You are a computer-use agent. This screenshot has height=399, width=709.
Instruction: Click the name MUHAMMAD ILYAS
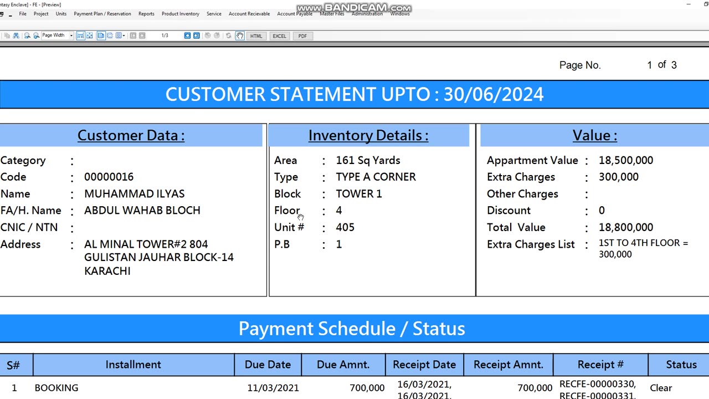tap(135, 194)
